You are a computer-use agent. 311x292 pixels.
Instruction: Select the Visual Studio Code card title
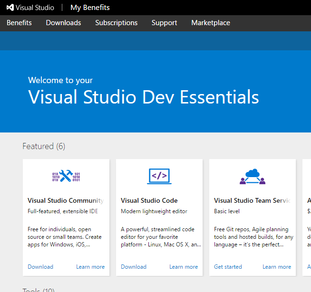point(149,200)
